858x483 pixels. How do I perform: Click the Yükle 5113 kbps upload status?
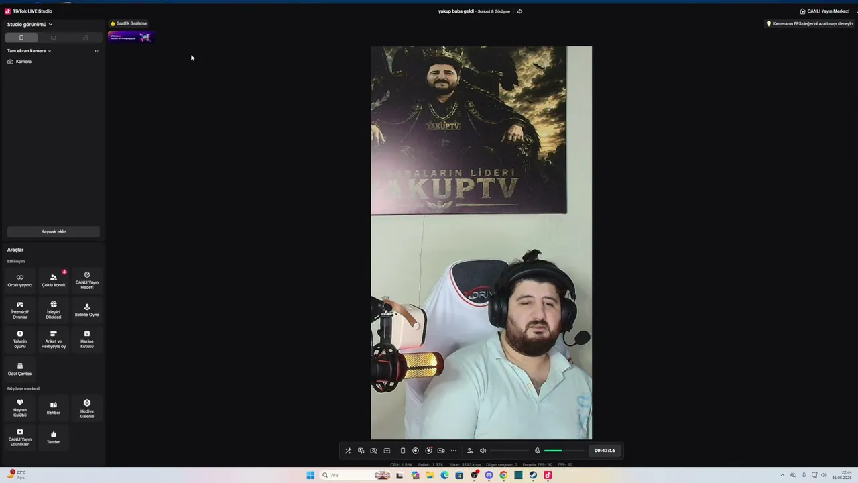click(x=465, y=464)
